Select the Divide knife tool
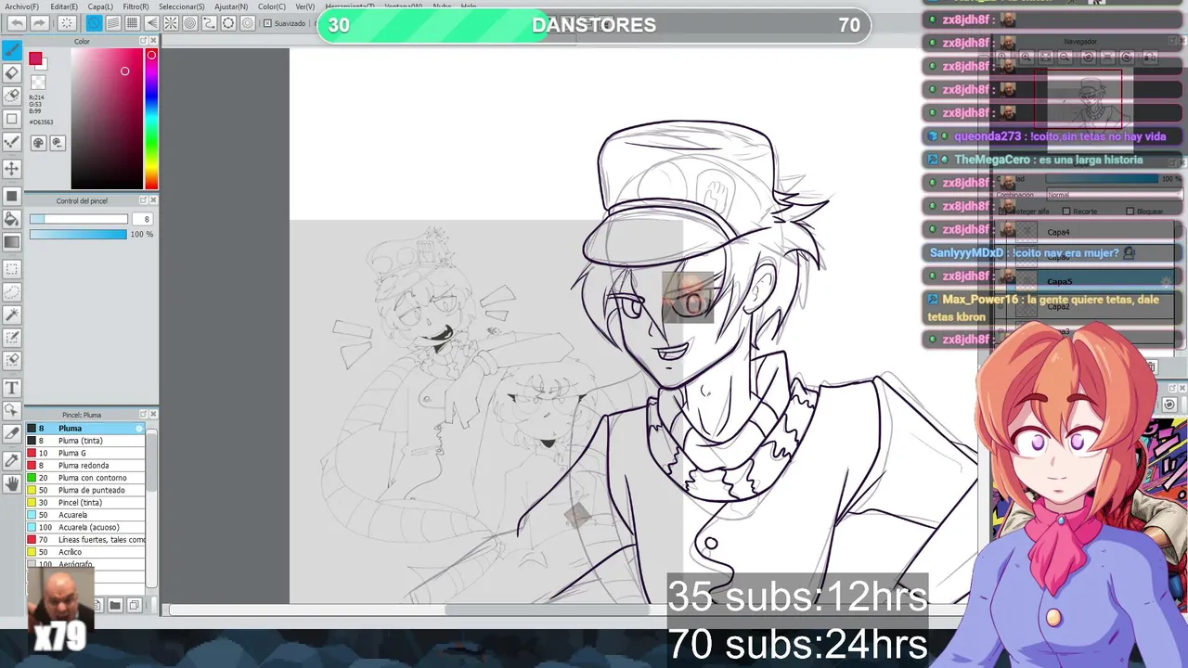 point(12,434)
